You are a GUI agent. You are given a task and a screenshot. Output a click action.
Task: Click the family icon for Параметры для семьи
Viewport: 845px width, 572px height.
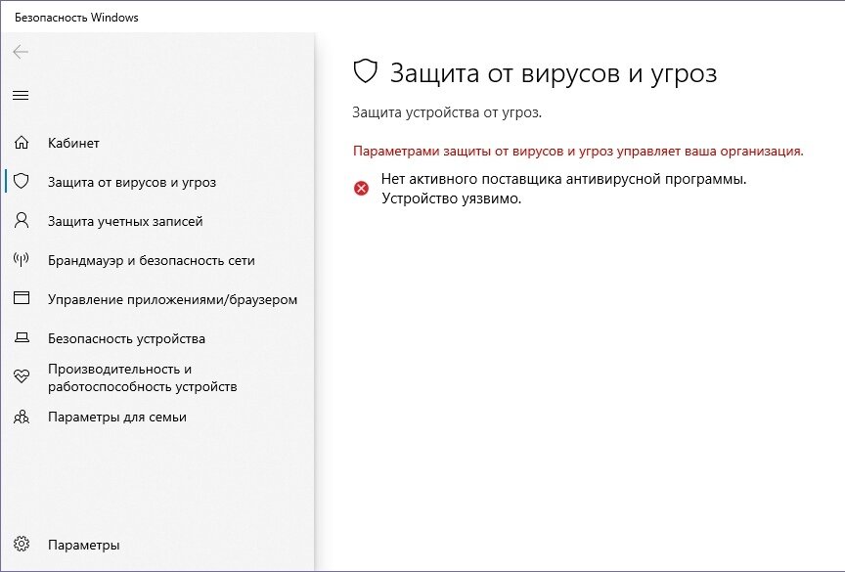21,417
